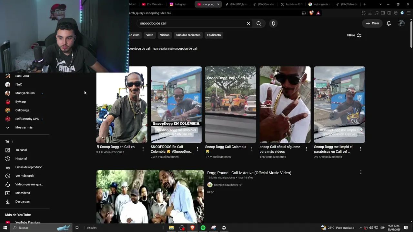Screen dimensions: 413x232
Task: Open the Filtros filter panel
Action: [x=354, y=35]
